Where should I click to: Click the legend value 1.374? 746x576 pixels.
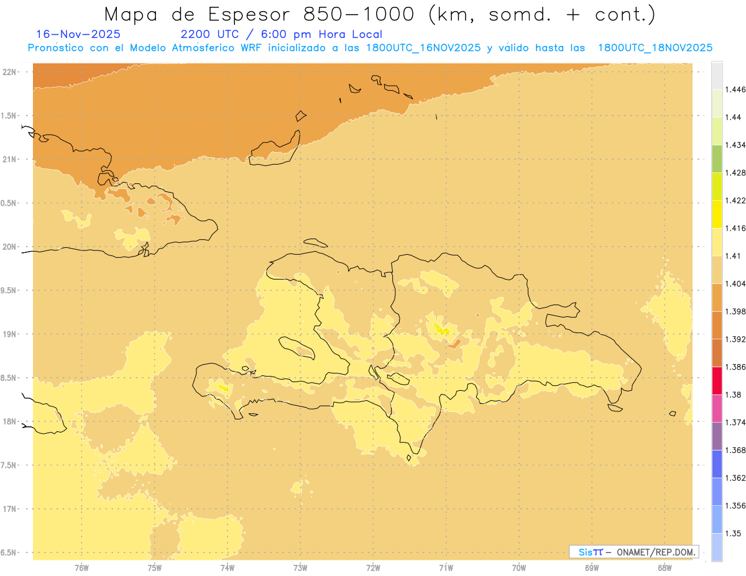point(736,423)
